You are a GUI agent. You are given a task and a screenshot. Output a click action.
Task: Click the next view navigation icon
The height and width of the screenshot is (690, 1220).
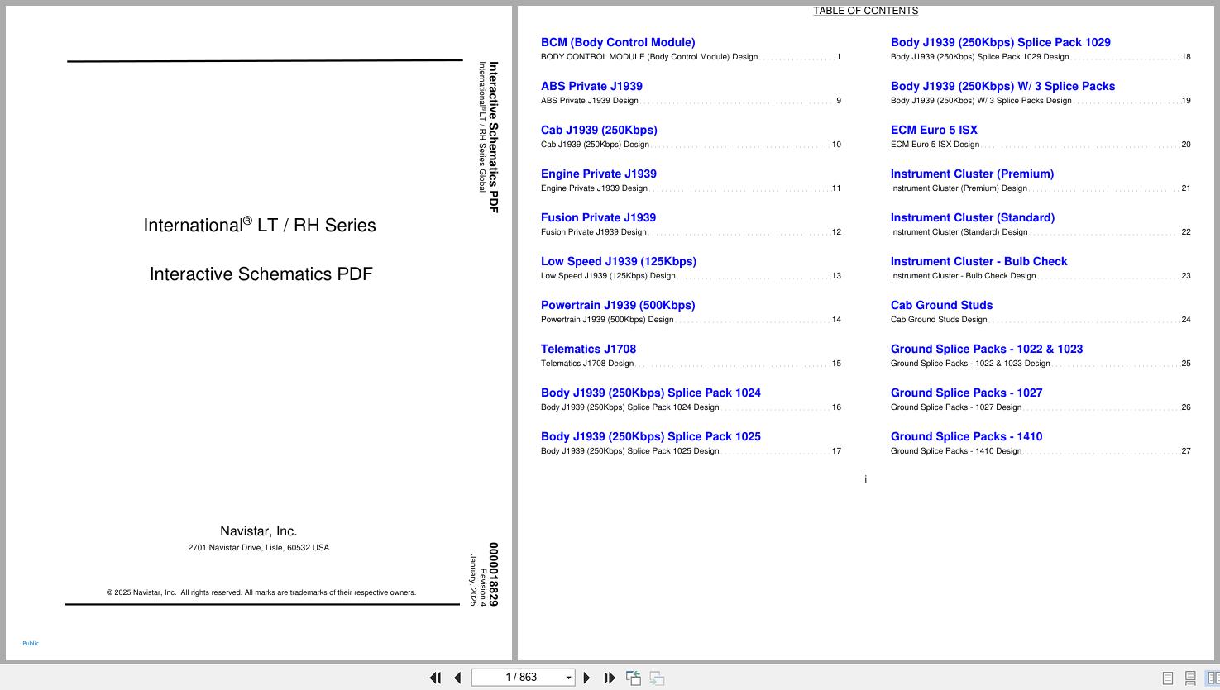(x=657, y=678)
